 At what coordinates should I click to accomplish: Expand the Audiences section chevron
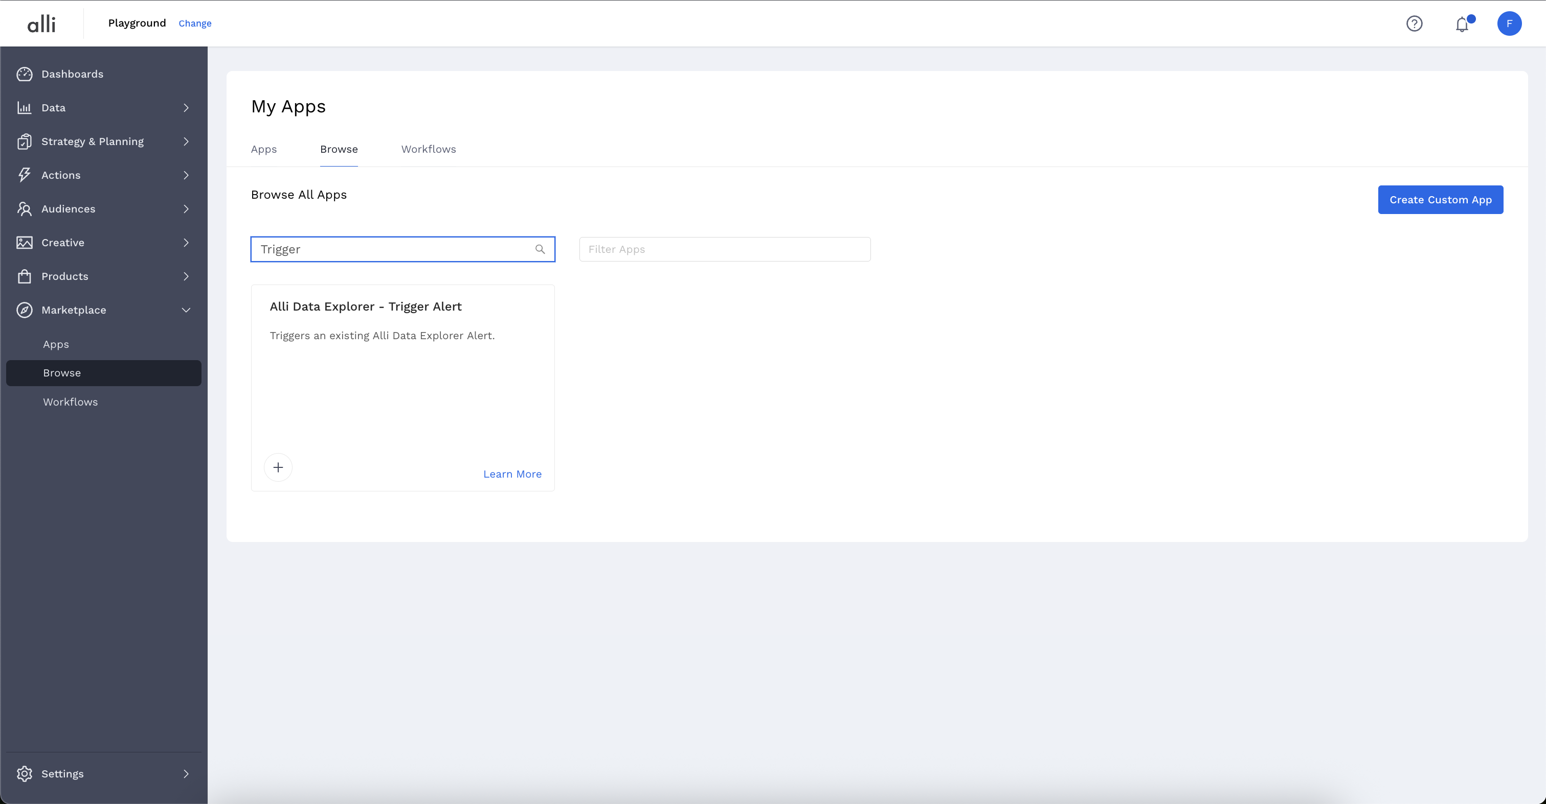[x=186, y=208]
